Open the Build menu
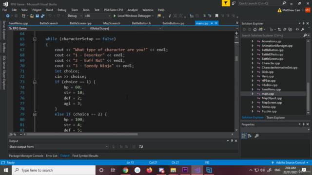 [49, 10]
